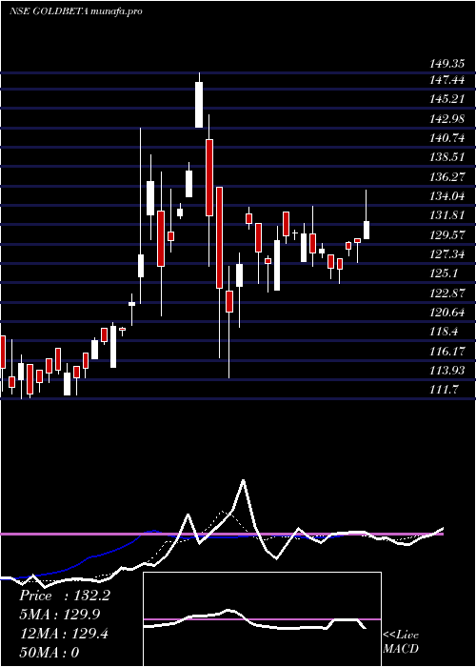Select the 125.1 price axis label
Screen dimensions: 476x667
(x=444, y=273)
